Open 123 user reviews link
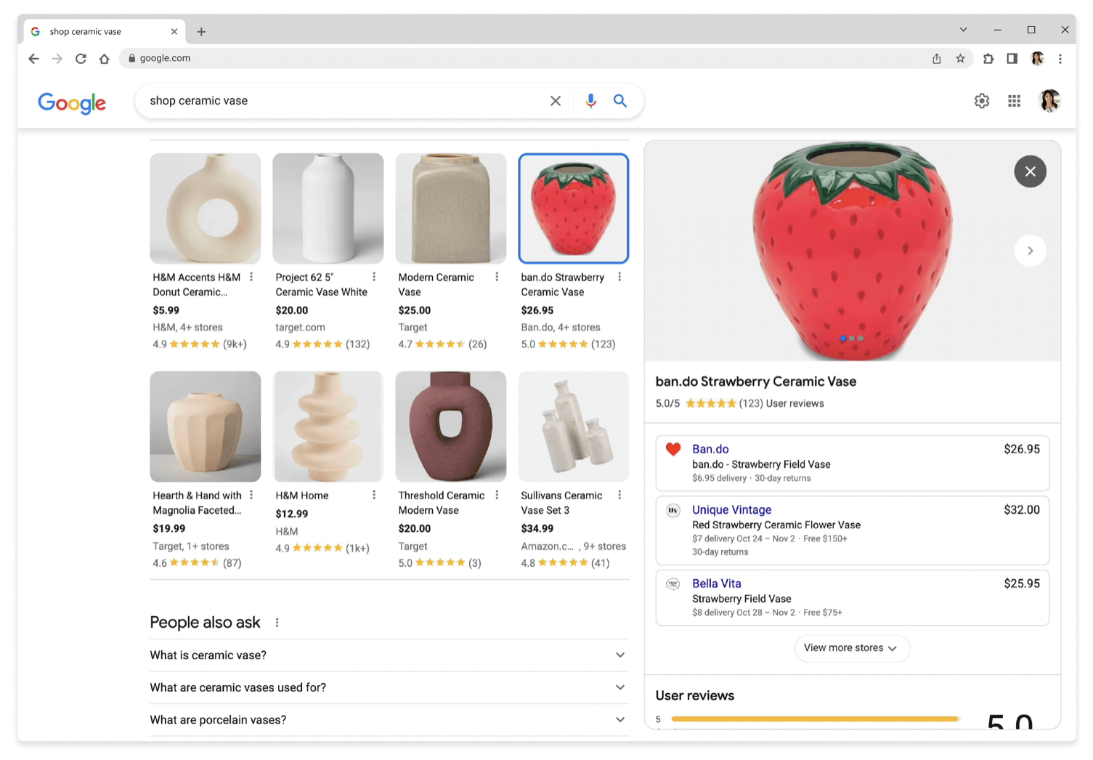 tap(781, 403)
